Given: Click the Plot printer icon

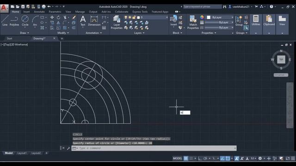Looking at the screenshot, I should [43, 6].
